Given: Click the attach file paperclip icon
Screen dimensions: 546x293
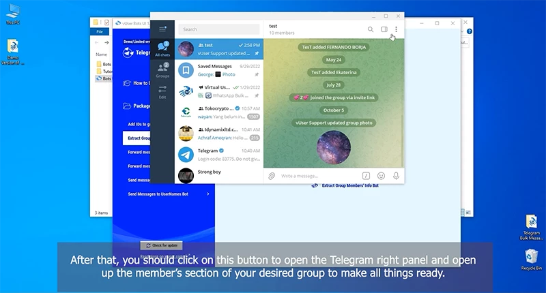Looking at the screenshot, I should (x=272, y=176).
